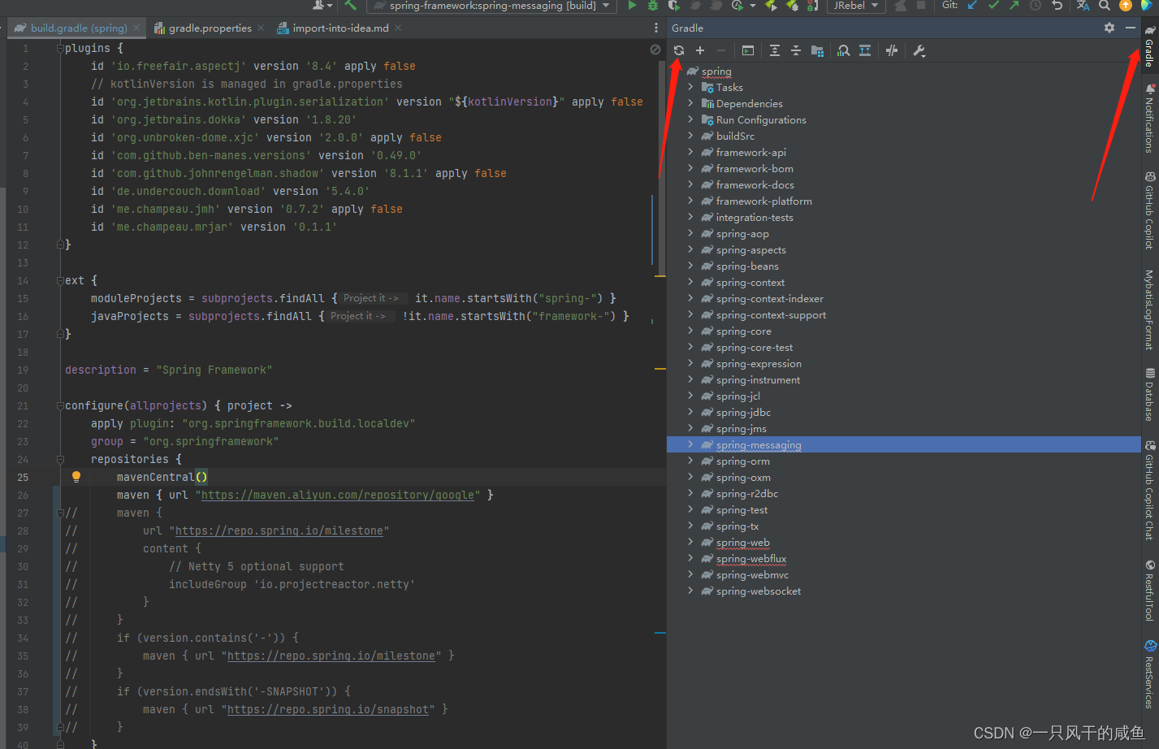
Task: Select spring root project node
Action: click(x=716, y=71)
